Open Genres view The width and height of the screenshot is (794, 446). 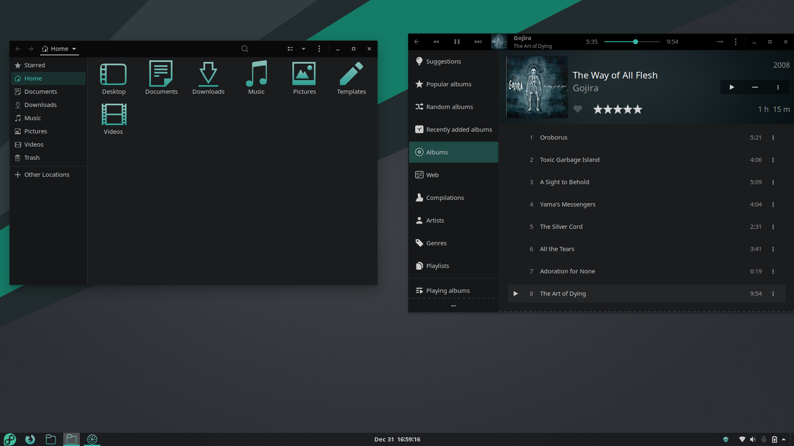454,243
